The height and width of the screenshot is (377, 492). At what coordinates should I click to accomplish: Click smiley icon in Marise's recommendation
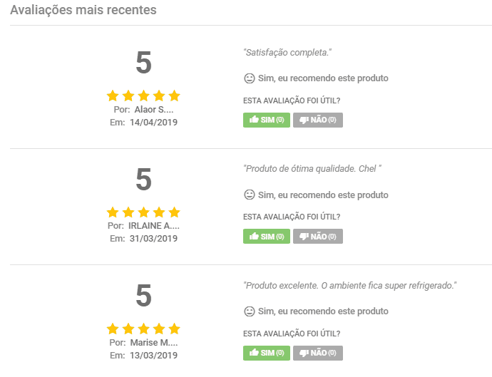[250, 311]
